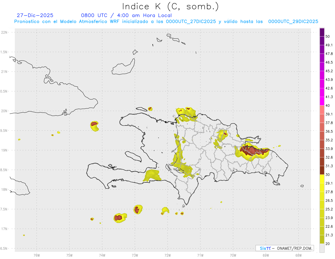Click the "42.6" colorbar label
Screen dimensions: 335x259
(329, 88)
